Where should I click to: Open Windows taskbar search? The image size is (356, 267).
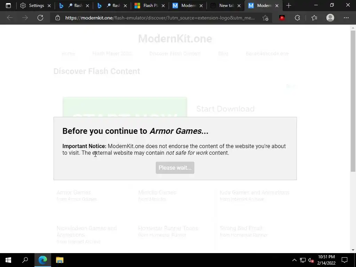[x=25, y=260]
